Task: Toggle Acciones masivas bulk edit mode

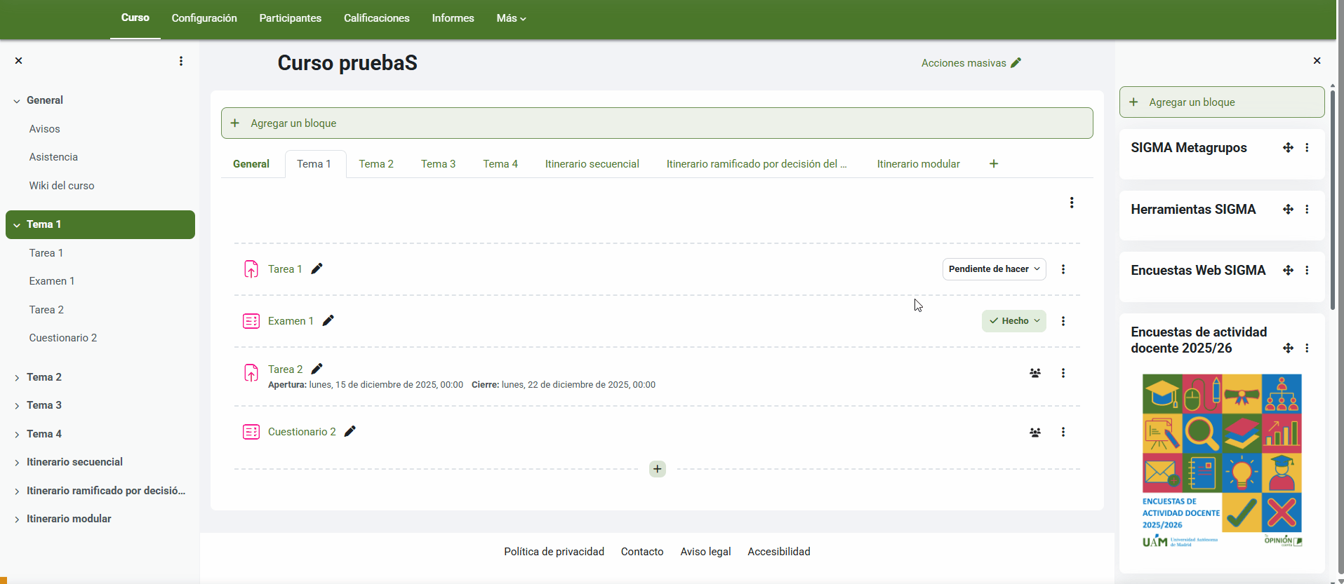Action: click(x=971, y=63)
